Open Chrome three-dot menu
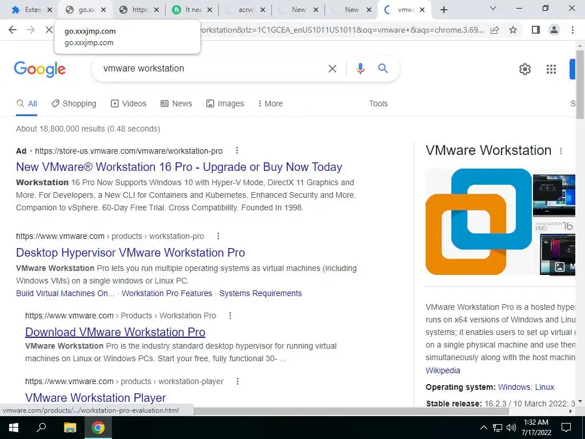 pos(572,30)
